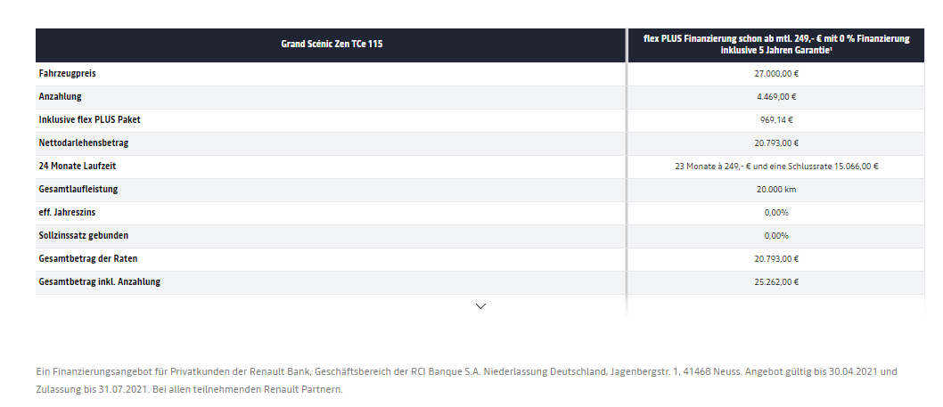The image size is (943, 407).
Task: Click the Grand Scénic Zen TCe 115 header
Action: tap(332, 45)
